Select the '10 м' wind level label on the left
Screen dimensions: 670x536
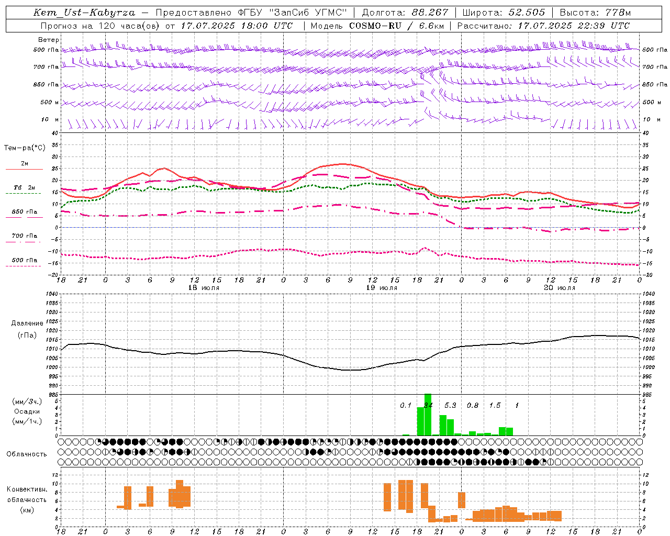(50, 119)
